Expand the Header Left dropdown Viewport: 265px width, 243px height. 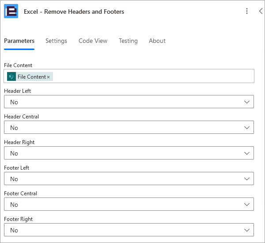tap(129, 102)
